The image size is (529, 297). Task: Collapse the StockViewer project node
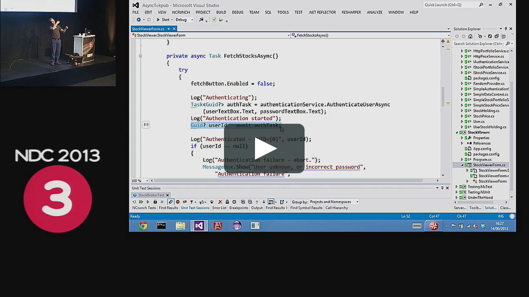(457, 132)
